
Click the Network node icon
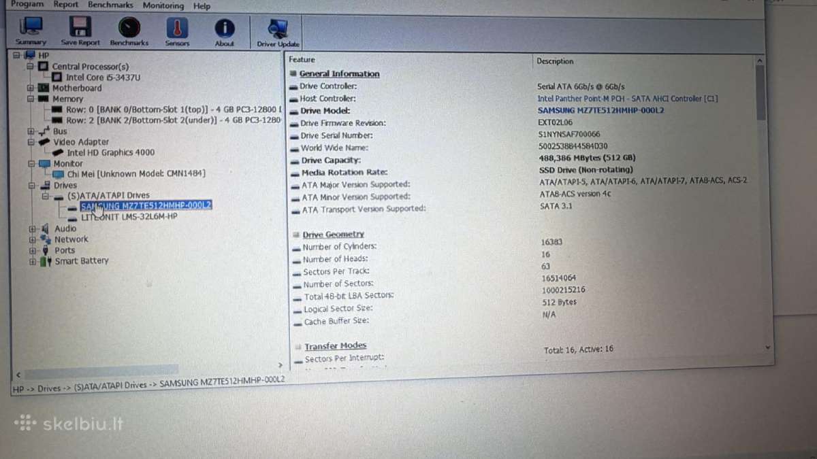point(46,239)
